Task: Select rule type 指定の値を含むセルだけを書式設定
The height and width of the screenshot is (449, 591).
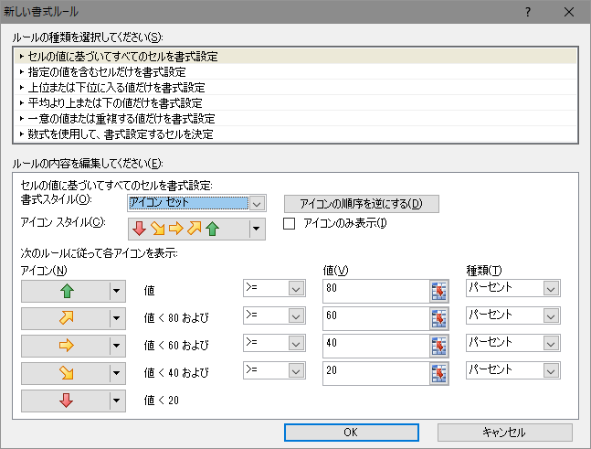Action: pos(296,72)
